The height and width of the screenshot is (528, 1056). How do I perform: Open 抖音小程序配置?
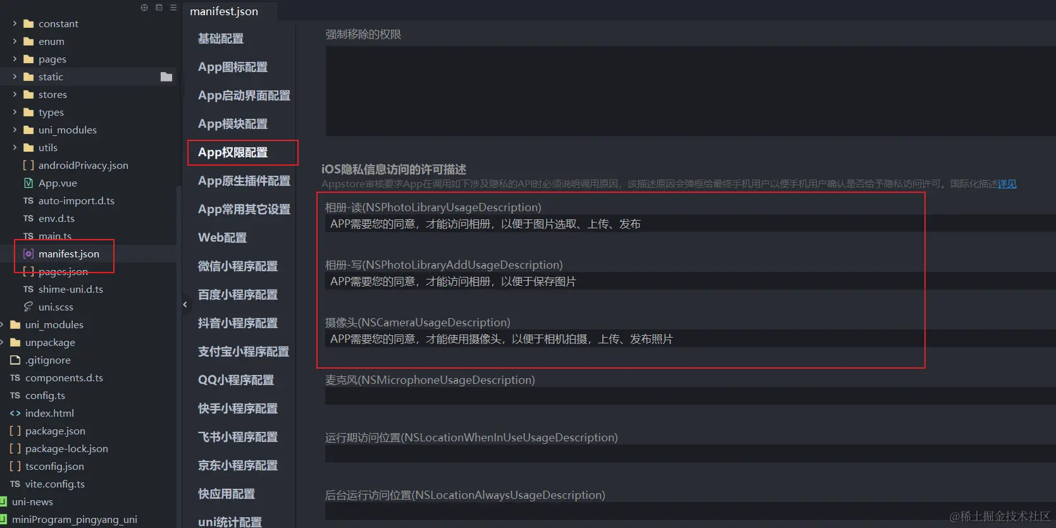tap(238, 323)
